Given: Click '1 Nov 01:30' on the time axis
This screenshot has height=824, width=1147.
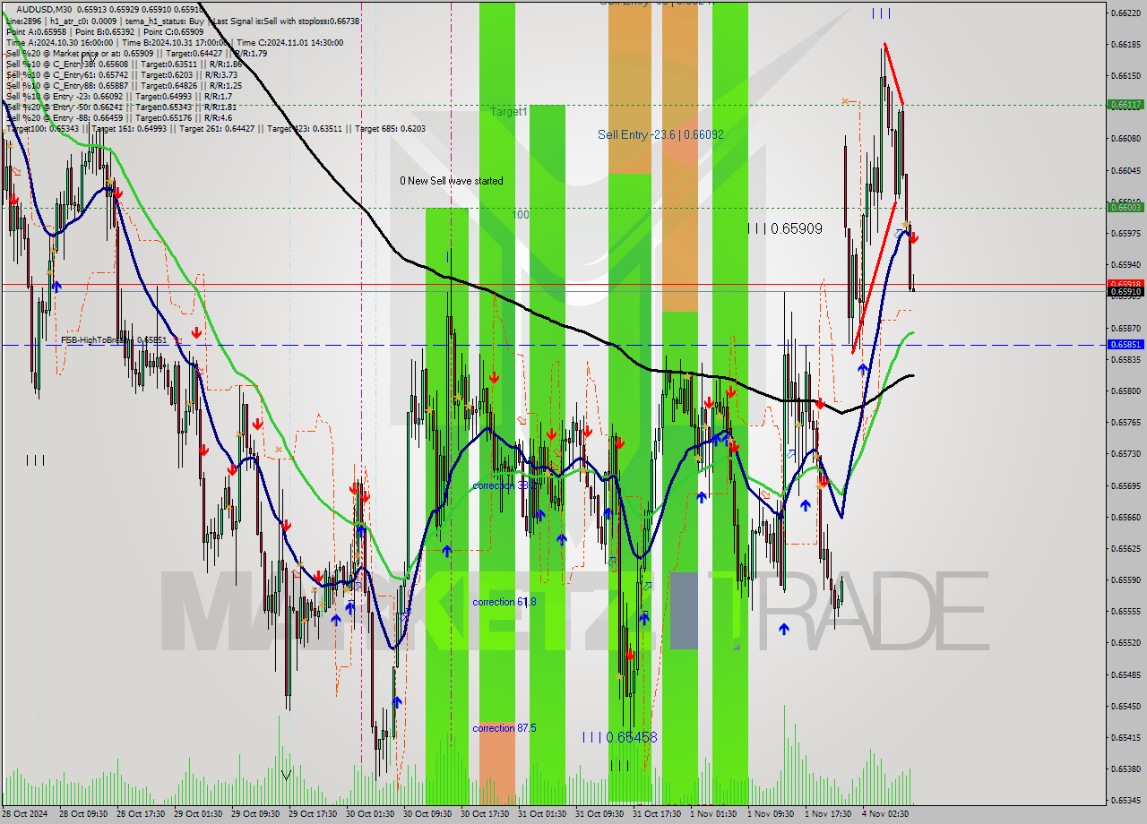Looking at the screenshot, I should pyautogui.click(x=713, y=813).
